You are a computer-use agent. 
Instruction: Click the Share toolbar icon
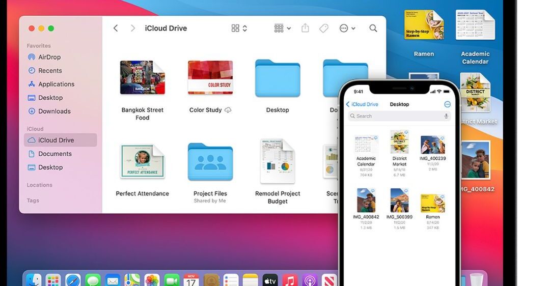pyautogui.click(x=305, y=28)
